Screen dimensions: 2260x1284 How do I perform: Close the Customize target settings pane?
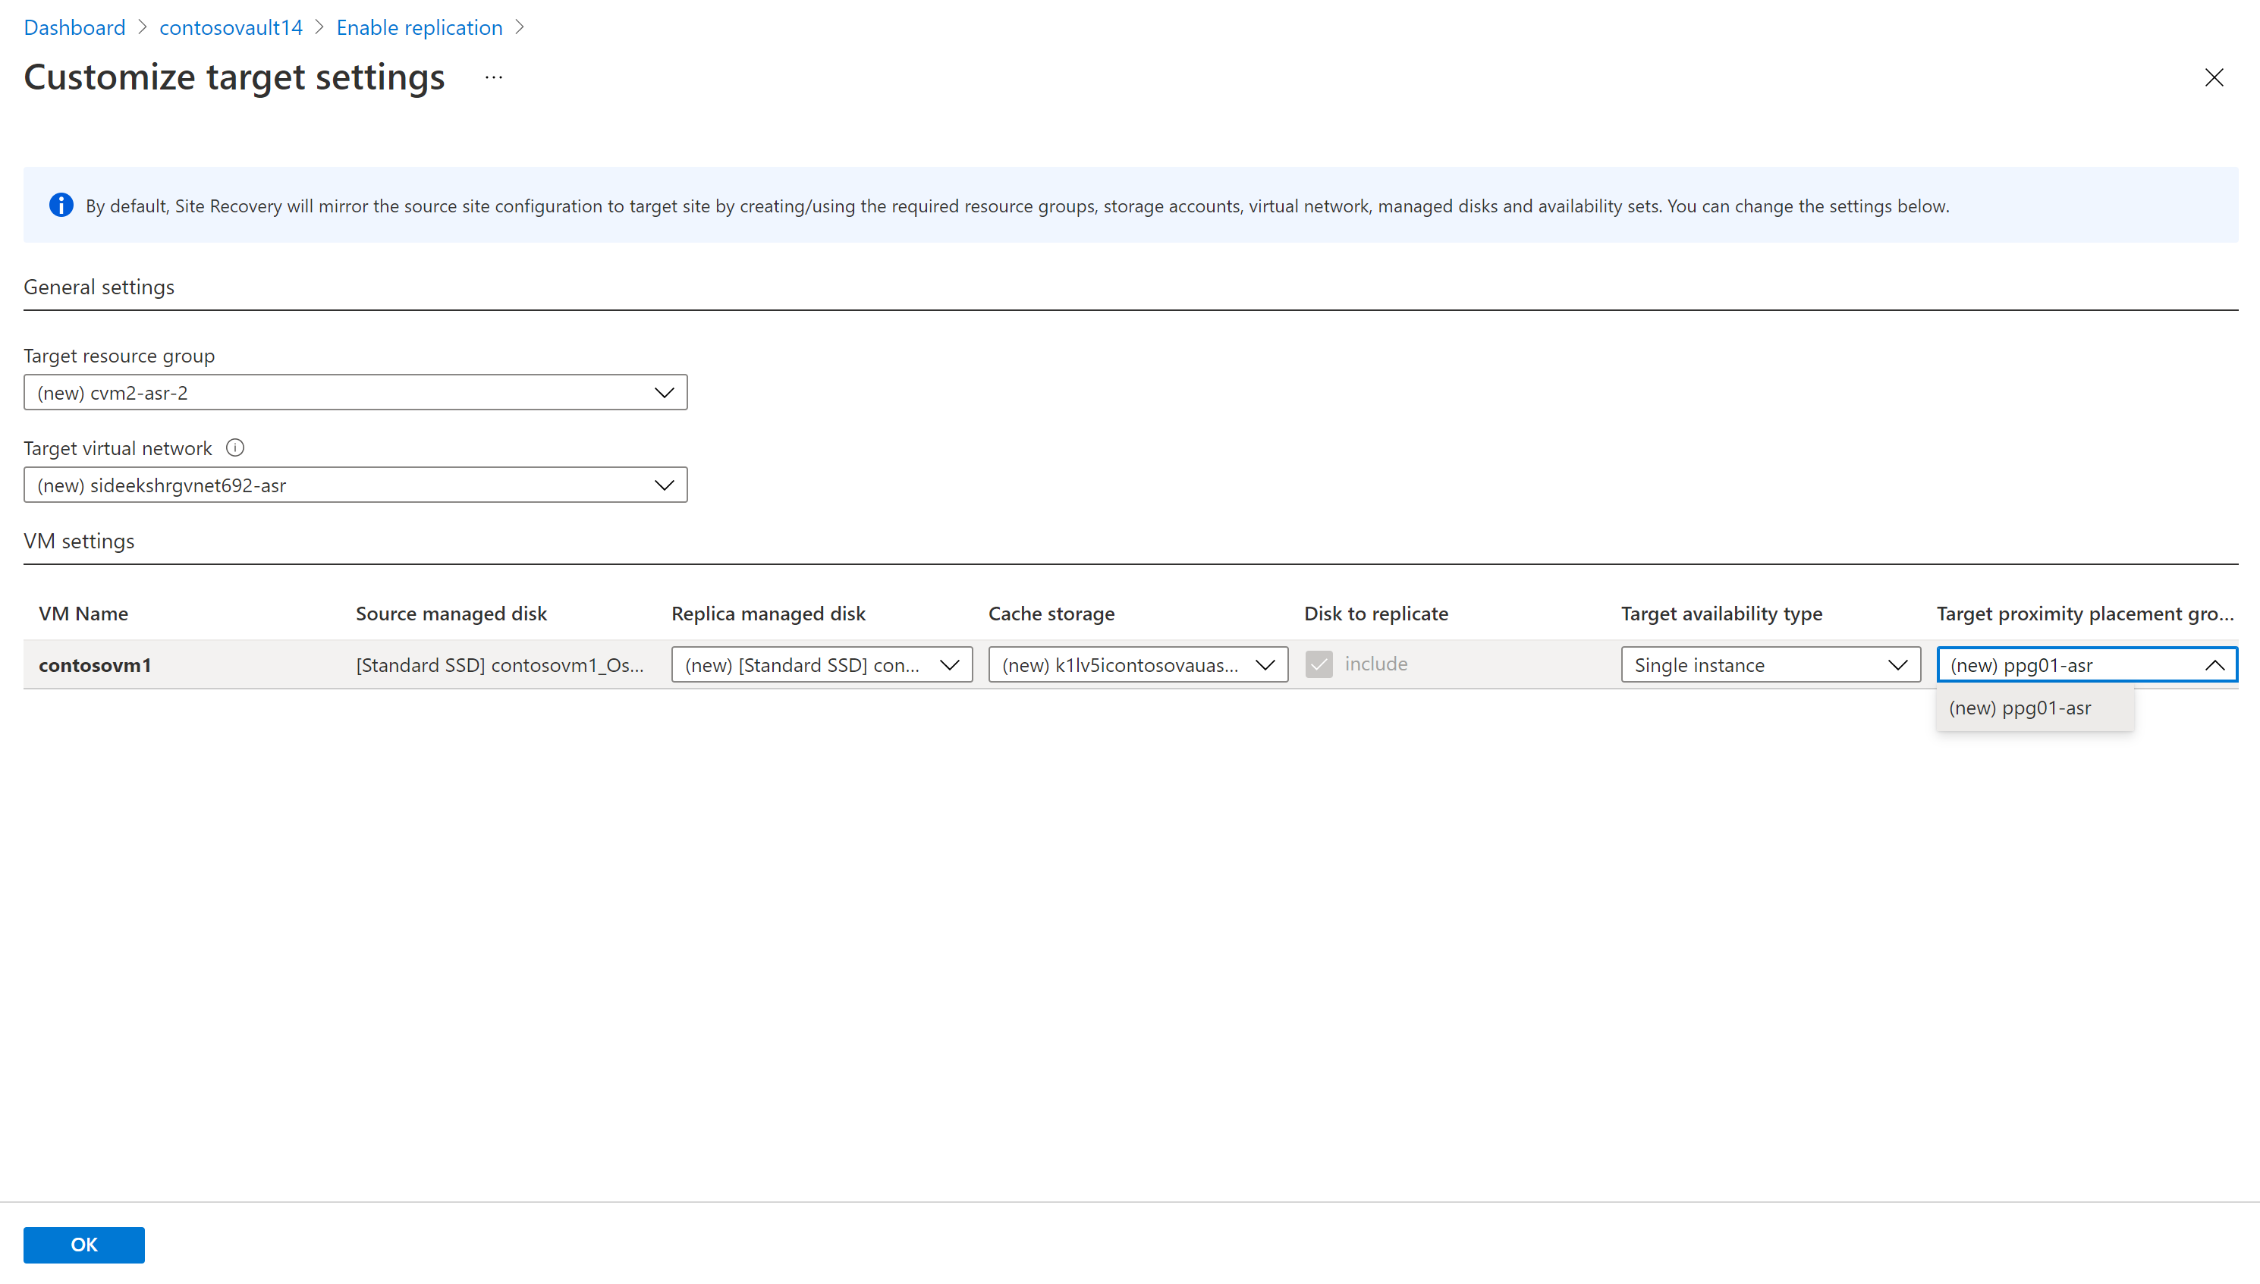tap(2213, 77)
